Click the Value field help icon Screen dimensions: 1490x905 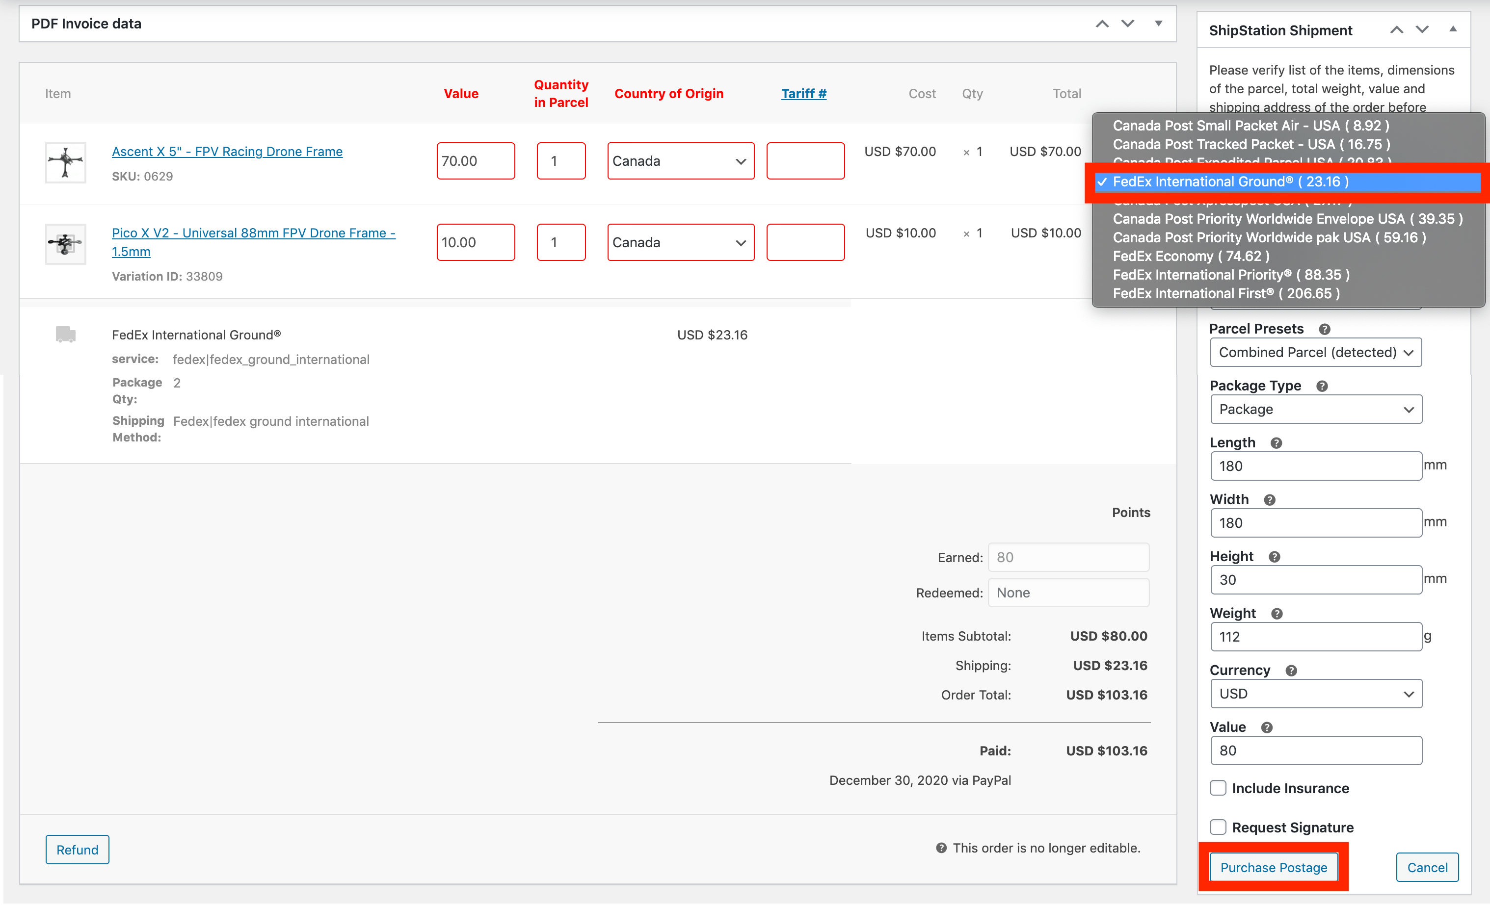tap(1267, 728)
